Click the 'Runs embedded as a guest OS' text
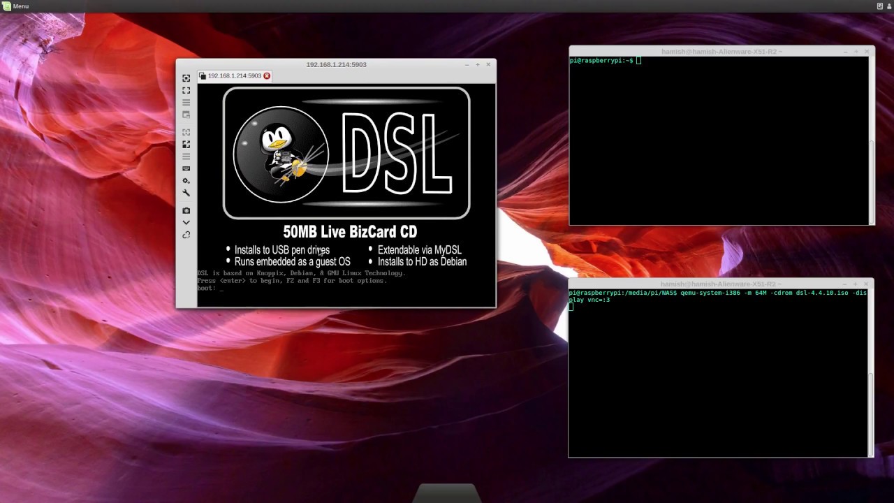 click(293, 261)
